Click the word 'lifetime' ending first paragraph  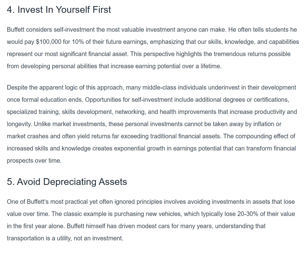pyautogui.click(x=211, y=66)
